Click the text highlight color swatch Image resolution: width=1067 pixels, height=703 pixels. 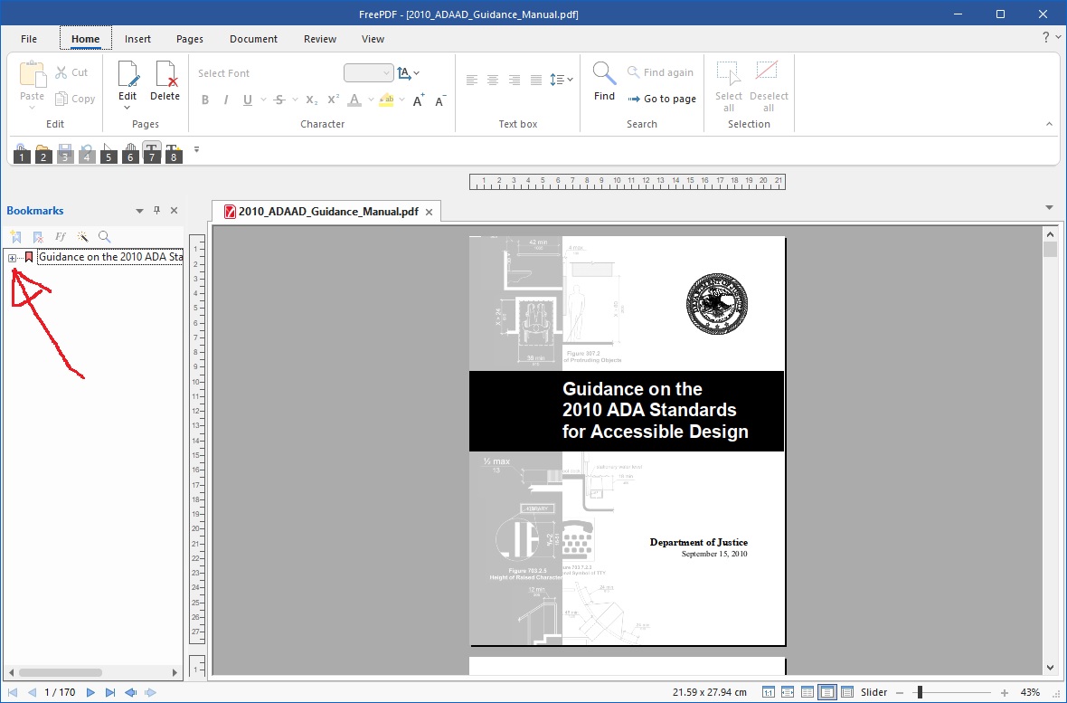click(386, 100)
